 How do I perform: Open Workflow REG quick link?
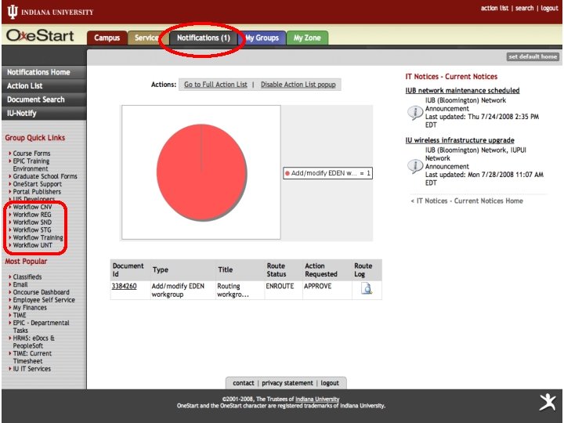click(32, 215)
